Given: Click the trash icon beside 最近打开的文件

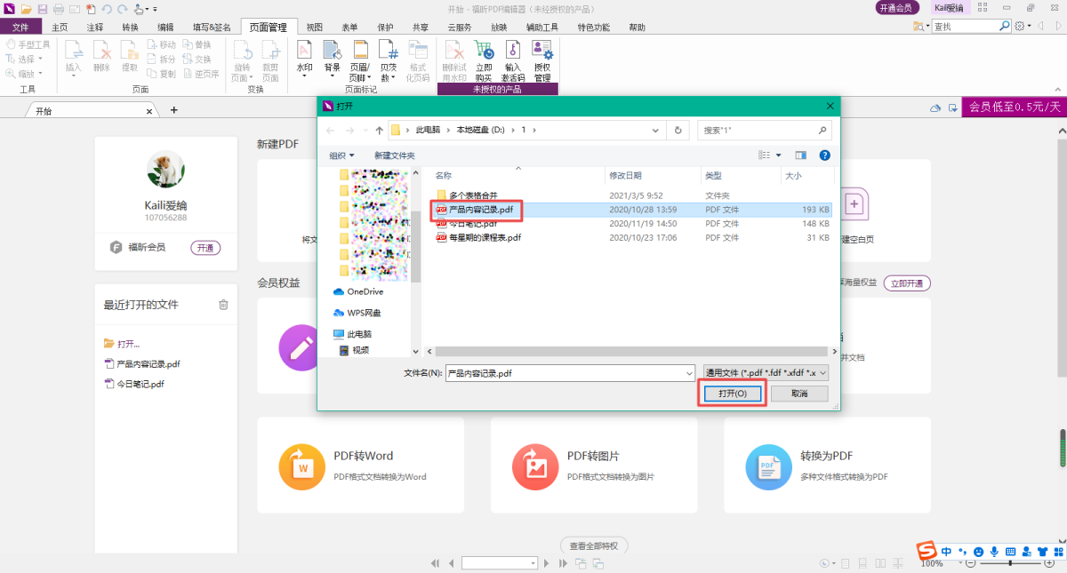Looking at the screenshot, I should [x=223, y=305].
